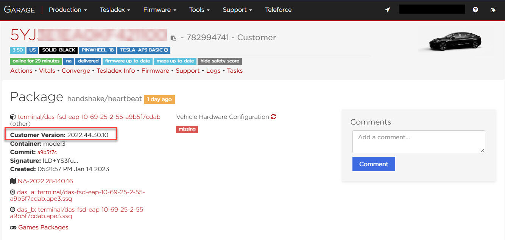Viewport: 505px width, 240px height.
Task: Click the location arrow icon in navbar
Action: tap(387, 10)
